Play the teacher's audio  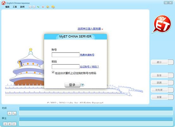click(x=9, y=113)
